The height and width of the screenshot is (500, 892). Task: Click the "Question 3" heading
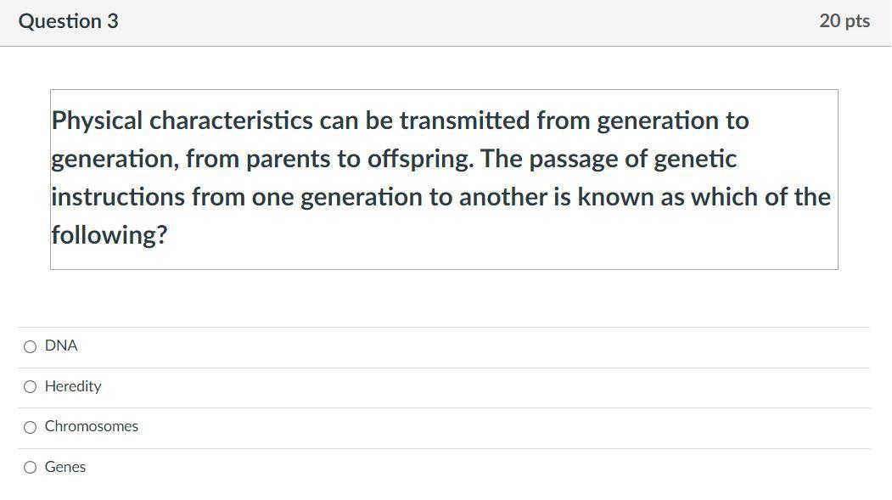click(69, 21)
